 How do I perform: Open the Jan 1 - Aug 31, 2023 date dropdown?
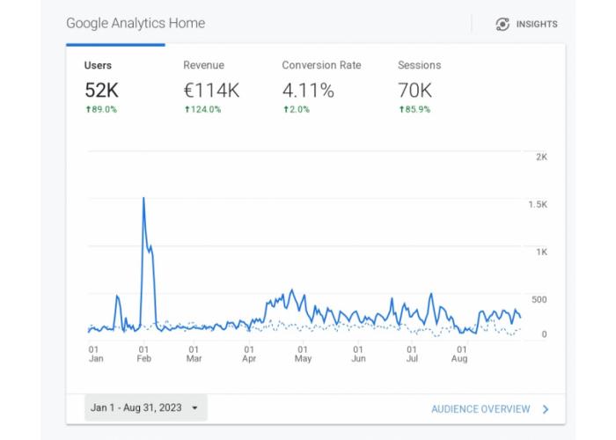point(146,407)
